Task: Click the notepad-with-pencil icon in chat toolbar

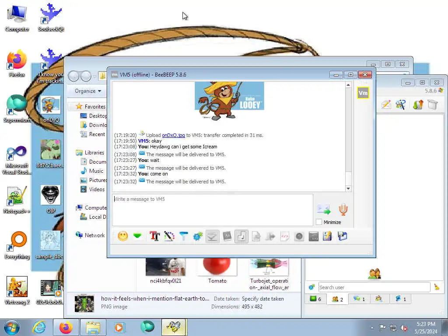Action: 328,236
